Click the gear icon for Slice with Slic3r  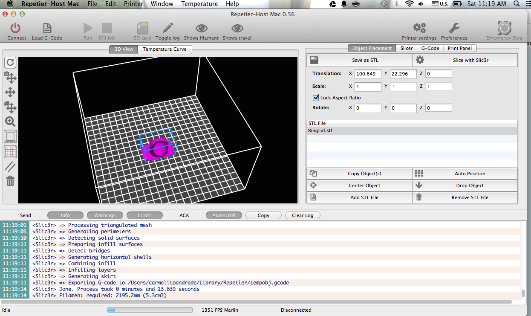[x=420, y=60]
